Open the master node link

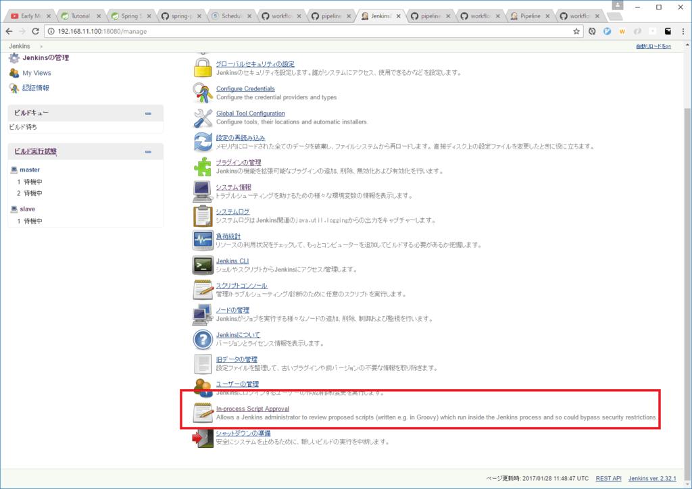[x=30, y=170]
